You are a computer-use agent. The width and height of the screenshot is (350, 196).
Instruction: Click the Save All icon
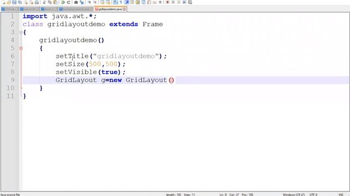click(x=20, y=2)
